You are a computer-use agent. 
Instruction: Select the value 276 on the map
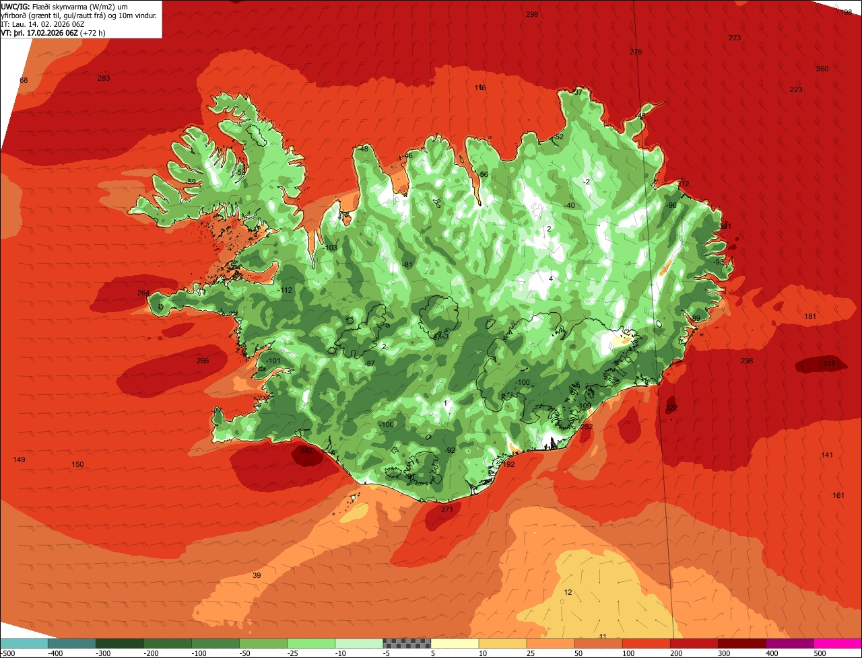[x=636, y=52]
